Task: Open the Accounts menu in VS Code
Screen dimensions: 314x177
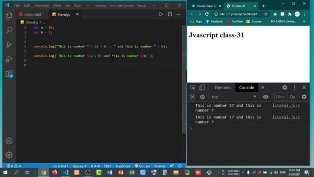Action: (x=9, y=141)
